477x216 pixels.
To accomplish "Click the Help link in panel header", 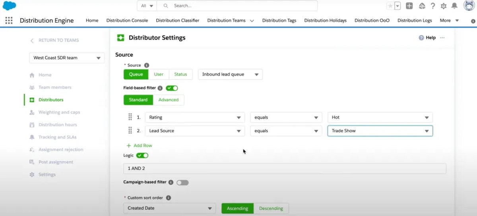I will (x=427, y=38).
